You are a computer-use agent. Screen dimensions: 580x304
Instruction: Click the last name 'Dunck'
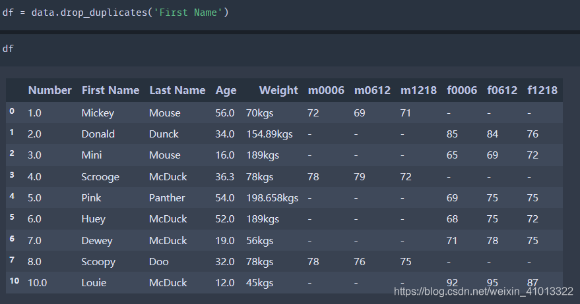[x=164, y=134]
